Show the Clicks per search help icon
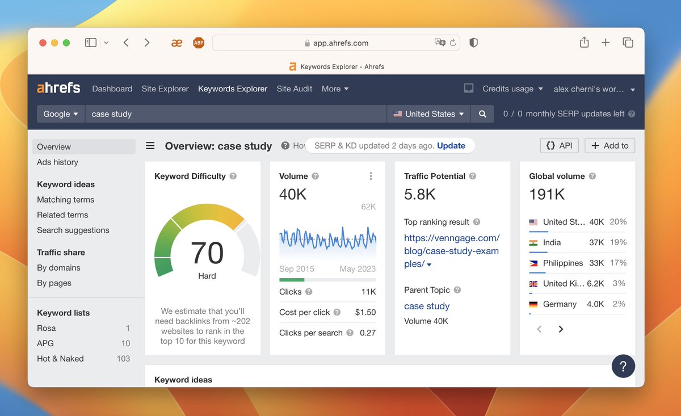Image resolution: width=681 pixels, height=416 pixels. [350, 333]
